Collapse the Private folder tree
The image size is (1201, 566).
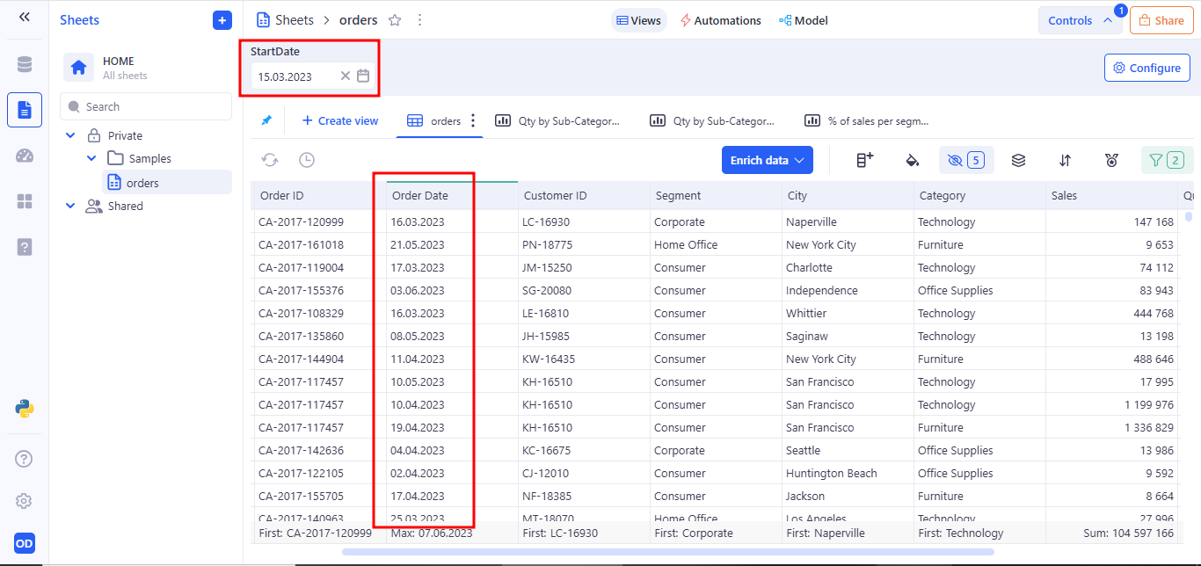click(71, 135)
